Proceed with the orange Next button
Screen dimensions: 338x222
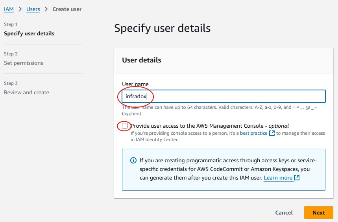point(319,213)
